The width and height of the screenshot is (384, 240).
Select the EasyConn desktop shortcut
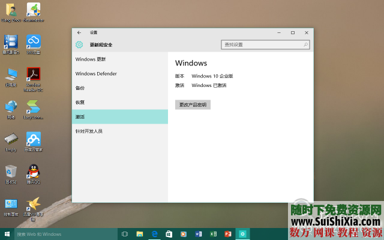[x=34, y=110]
